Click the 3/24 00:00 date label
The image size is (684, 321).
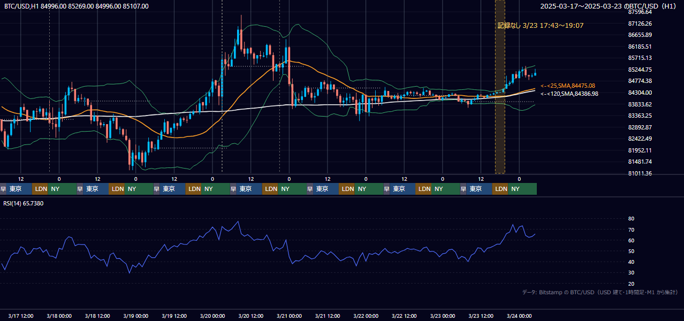(x=519, y=316)
